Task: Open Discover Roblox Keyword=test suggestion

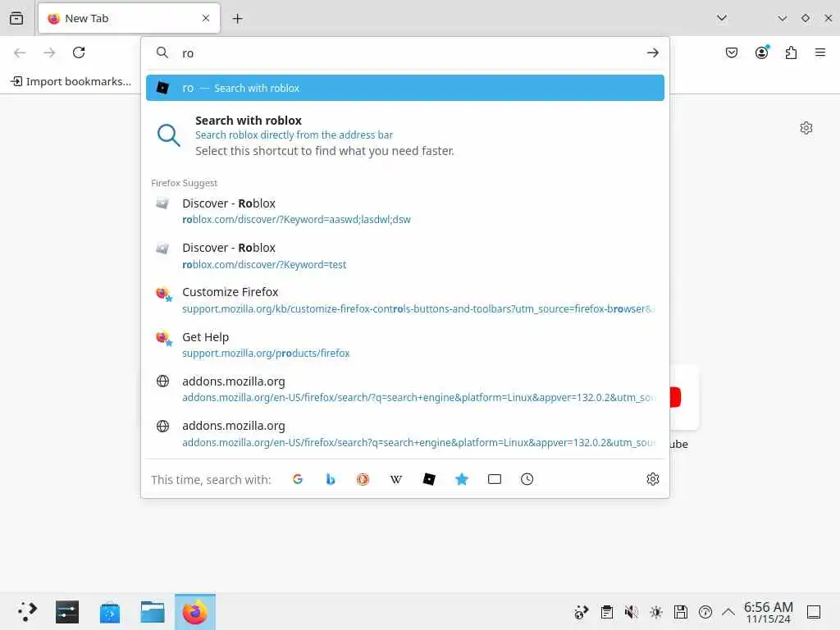Action: pos(405,256)
